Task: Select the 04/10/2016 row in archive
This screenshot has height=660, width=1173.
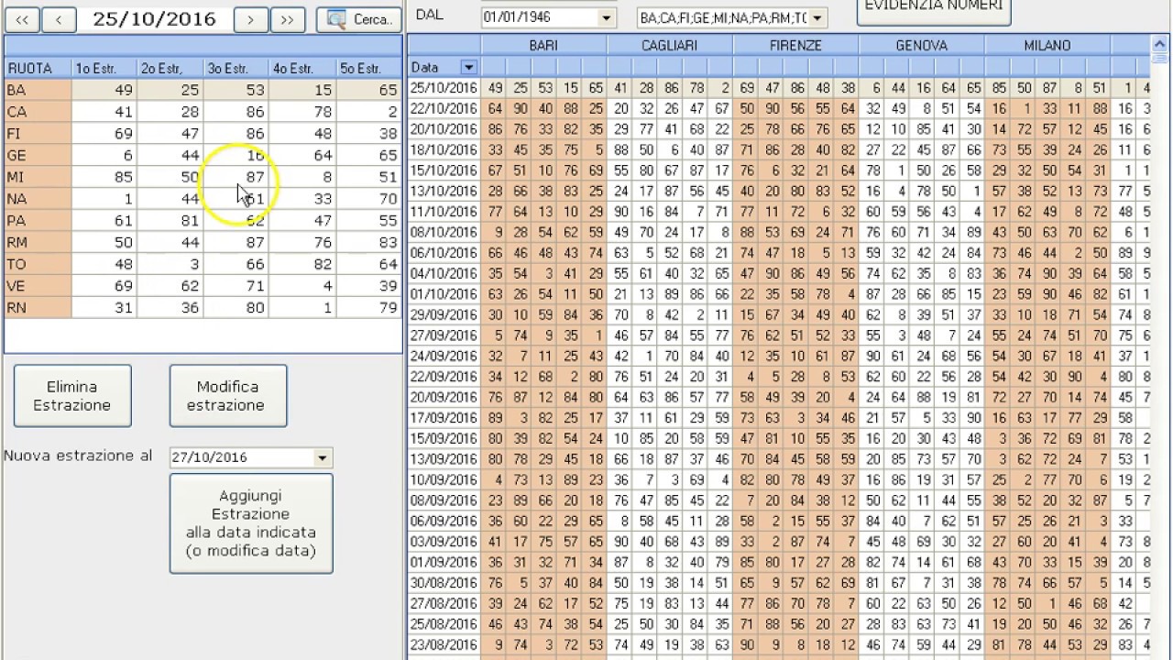Action: (x=779, y=273)
